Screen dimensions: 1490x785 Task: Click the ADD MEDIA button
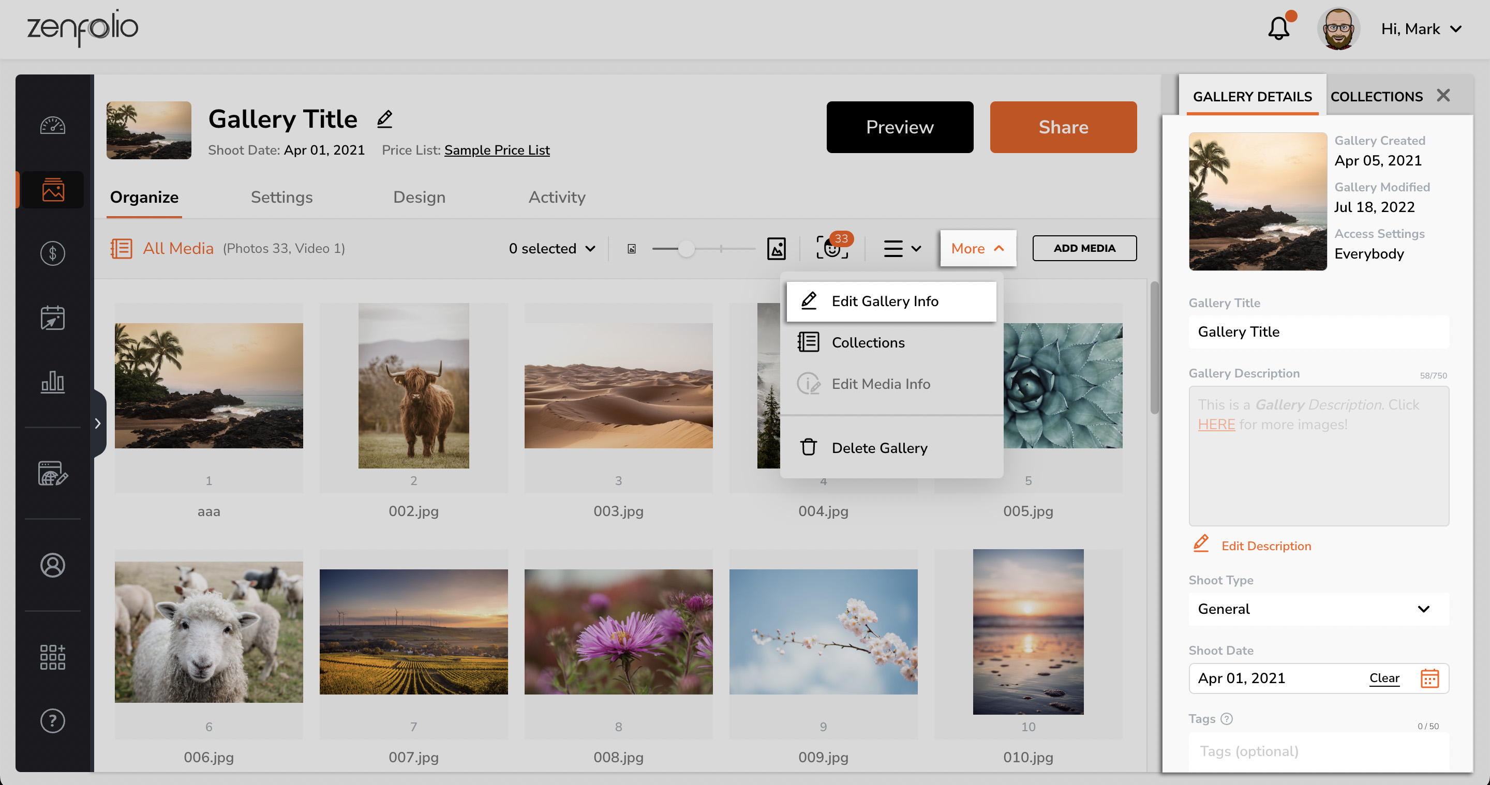pos(1084,248)
